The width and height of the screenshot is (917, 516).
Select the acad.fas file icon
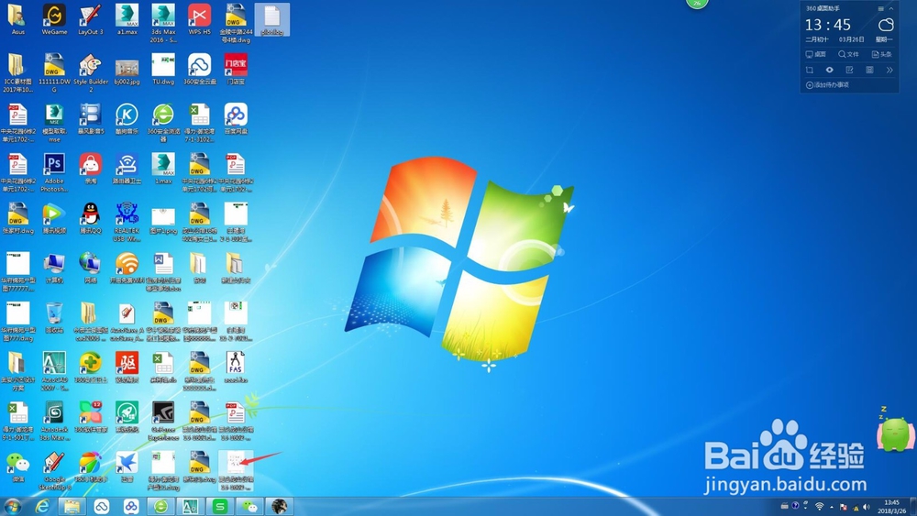click(x=236, y=367)
